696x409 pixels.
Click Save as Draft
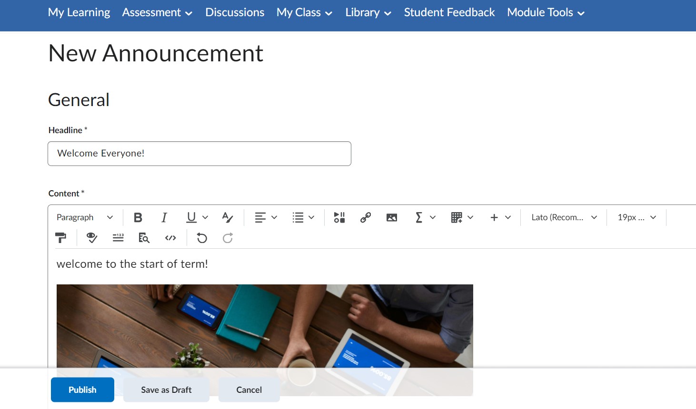coord(166,390)
